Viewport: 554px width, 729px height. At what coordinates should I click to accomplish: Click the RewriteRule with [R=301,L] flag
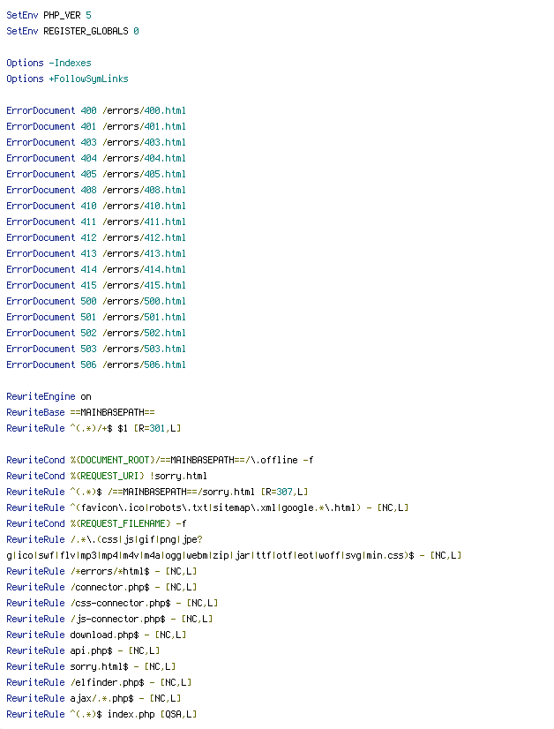click(94, 428)
